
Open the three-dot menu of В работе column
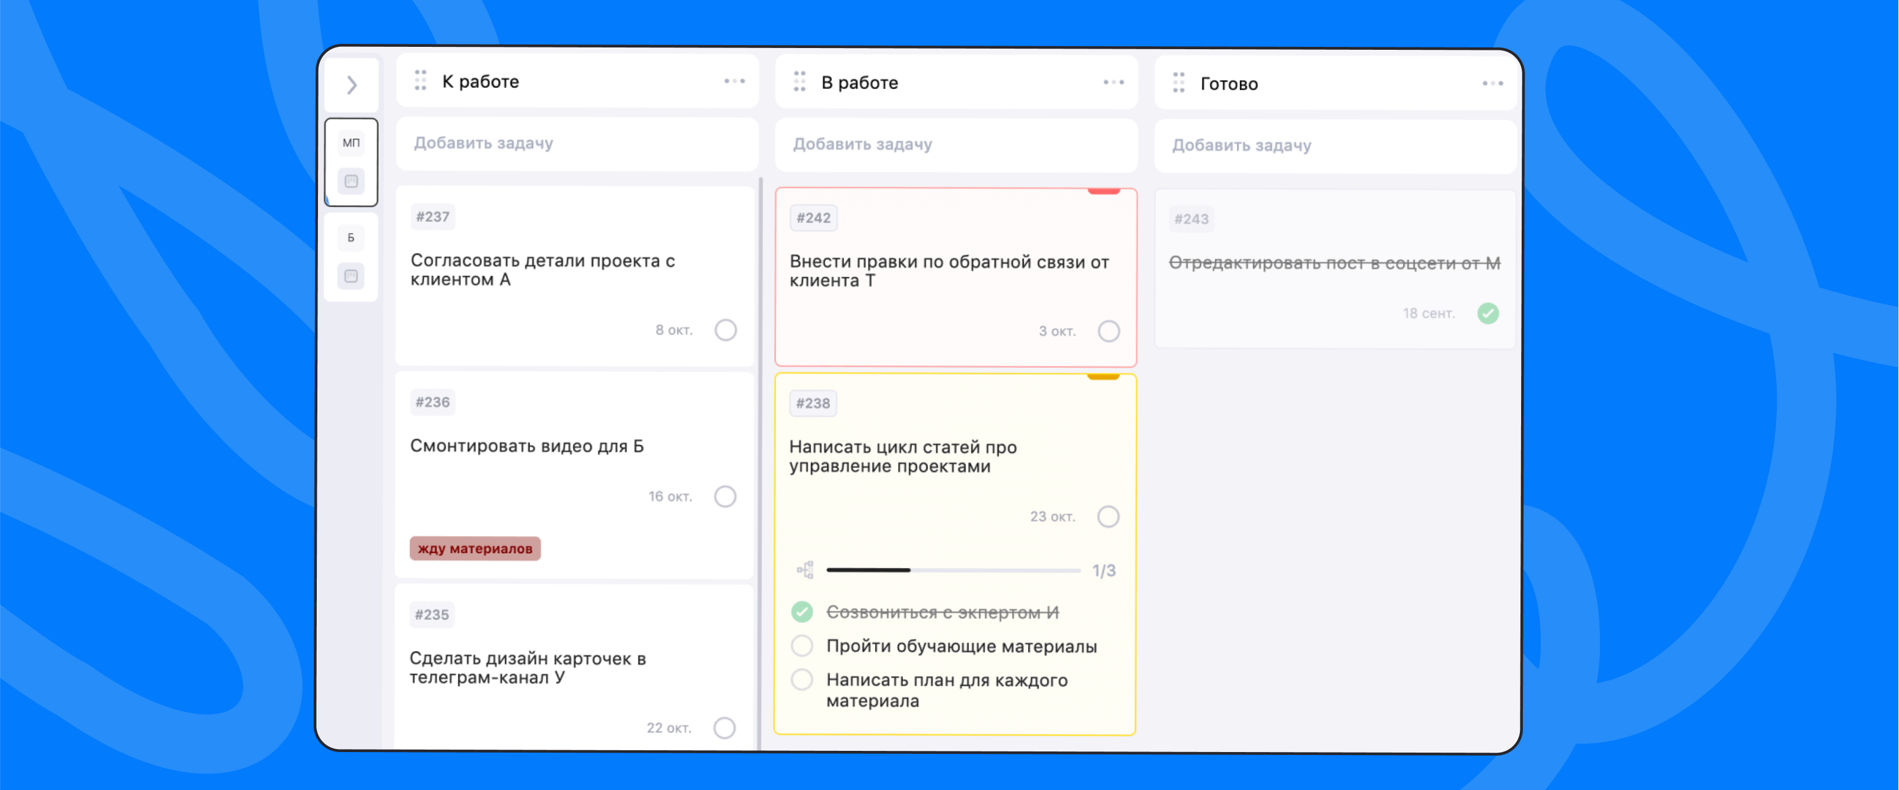[x=1113, y=82]
